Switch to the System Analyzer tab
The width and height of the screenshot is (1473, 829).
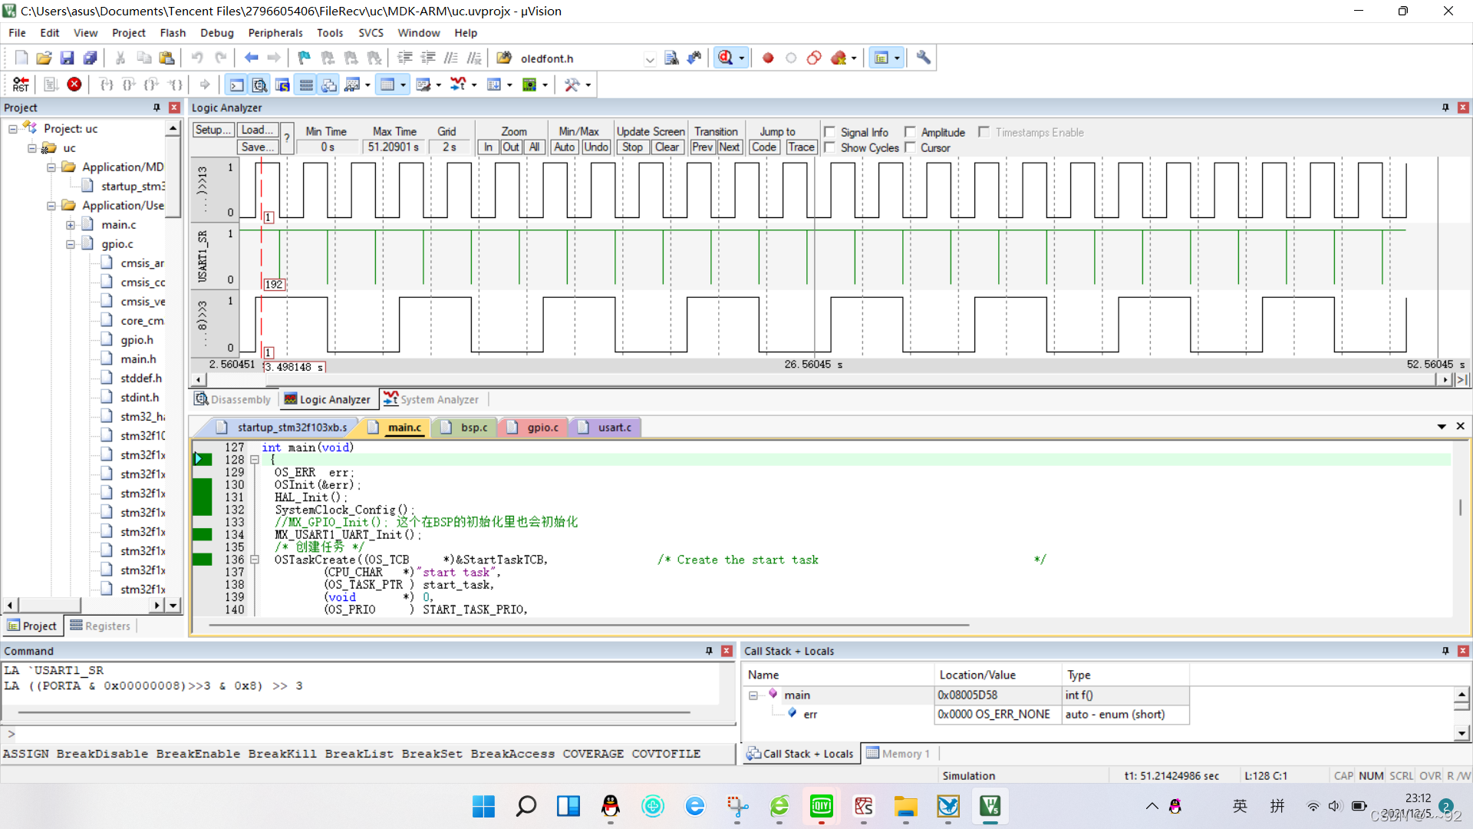tap(431, 399)
